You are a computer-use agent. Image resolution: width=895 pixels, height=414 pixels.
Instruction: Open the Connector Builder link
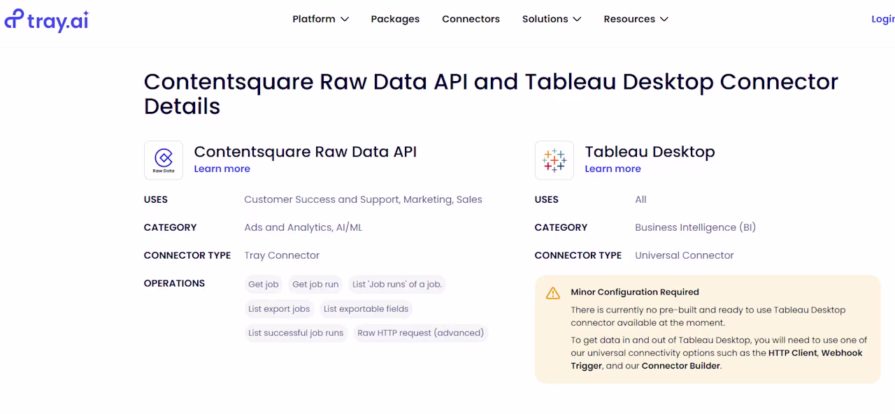tap(680, 366)
